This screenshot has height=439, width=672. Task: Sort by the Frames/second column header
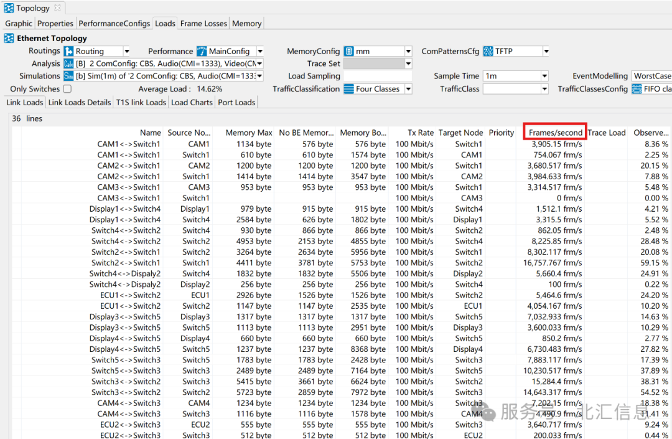coord(556,133)
